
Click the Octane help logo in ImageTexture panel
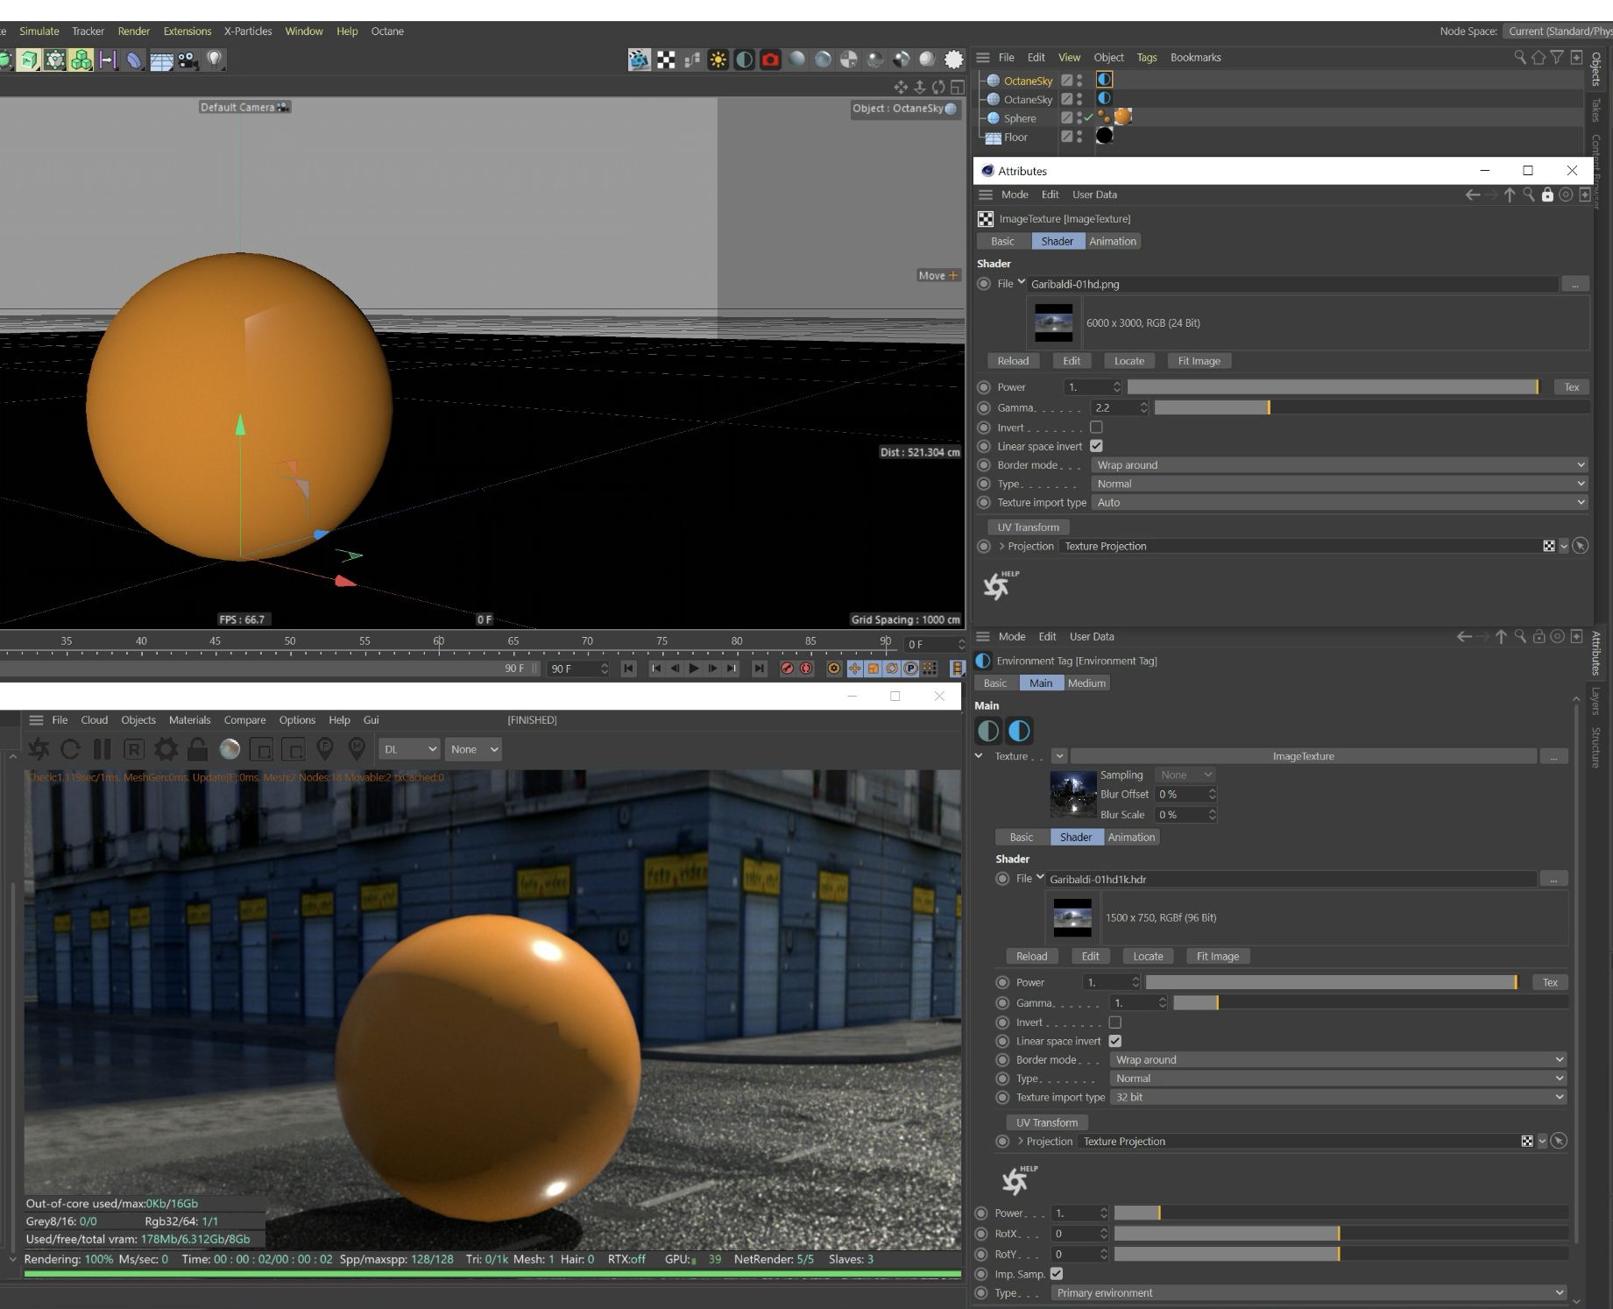point(1001,585)
